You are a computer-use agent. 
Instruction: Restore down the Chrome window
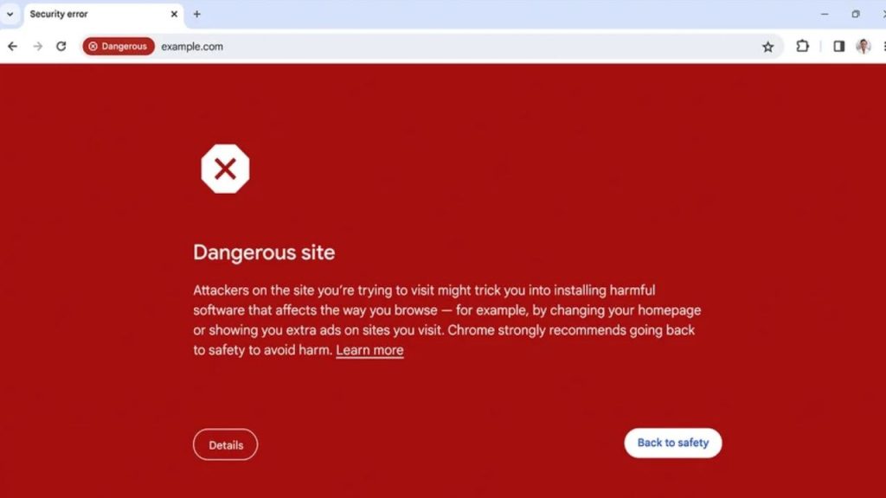[856, 14]
